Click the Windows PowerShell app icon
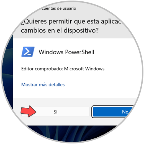The image size is (144, 144). coord(28,52)
